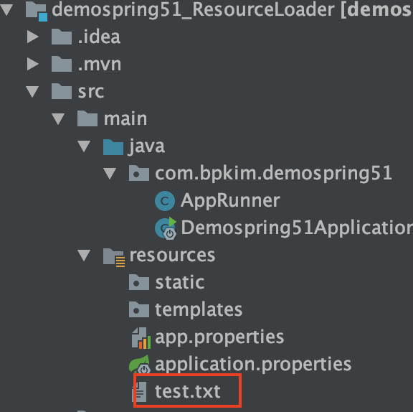Image resolution: width=413 pixels, height=412 pixels.
Task: Select the templates folder label
Action: (199, 310)
